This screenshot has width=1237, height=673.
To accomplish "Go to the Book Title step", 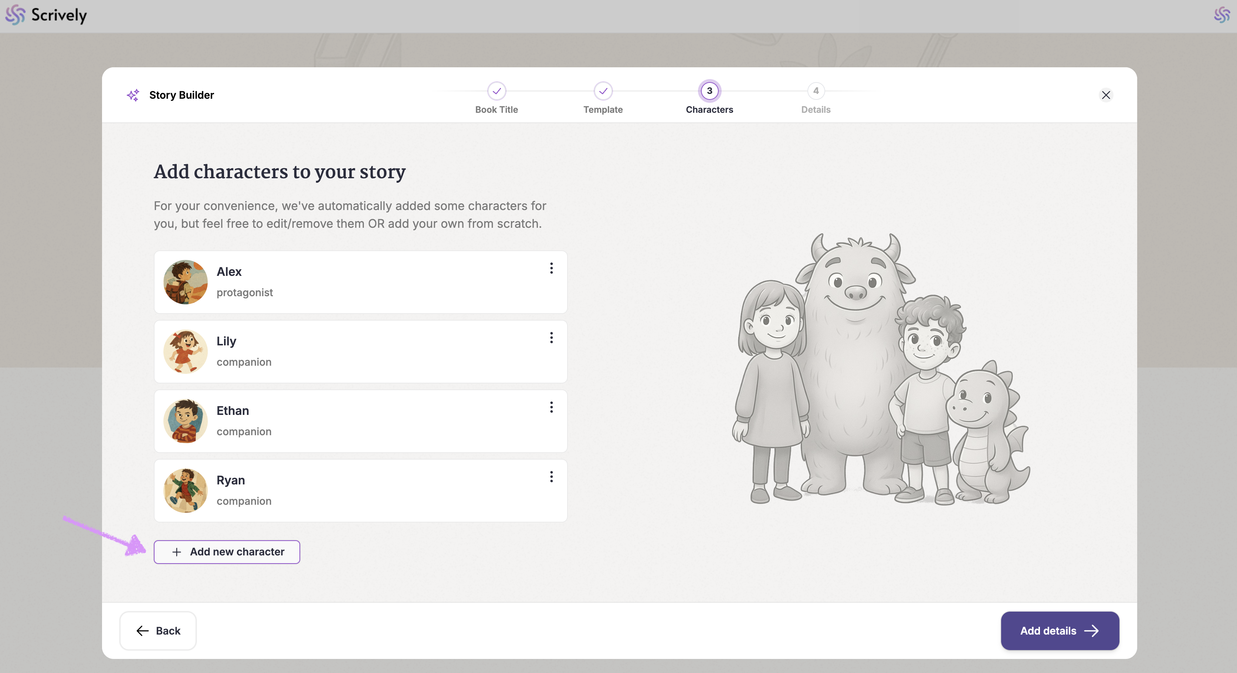I will (x=497, y=91).
